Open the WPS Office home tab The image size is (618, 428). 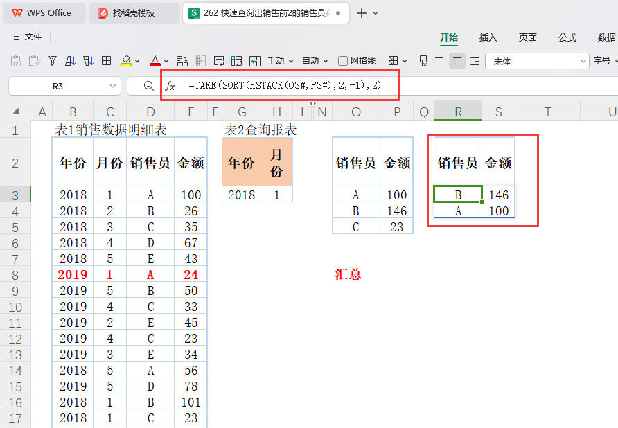coord(44,13)
